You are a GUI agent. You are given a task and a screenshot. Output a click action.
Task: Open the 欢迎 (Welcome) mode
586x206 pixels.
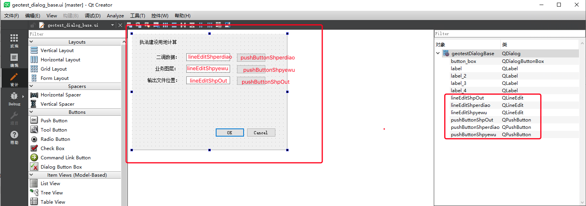pyautogui.click(x=14, y=40)
